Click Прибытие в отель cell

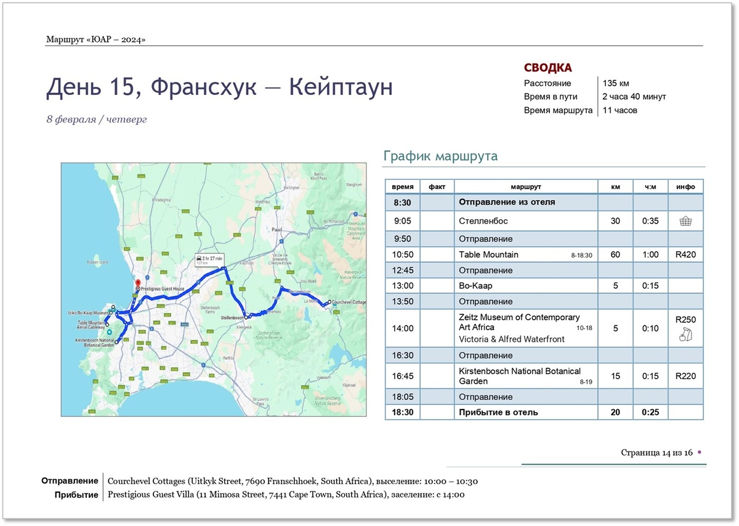click(x=526, y=412)
